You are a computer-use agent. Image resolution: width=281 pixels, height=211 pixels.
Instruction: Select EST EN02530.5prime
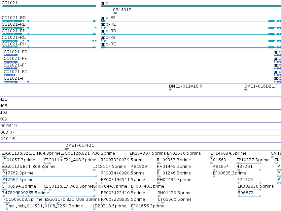(184, 153)
